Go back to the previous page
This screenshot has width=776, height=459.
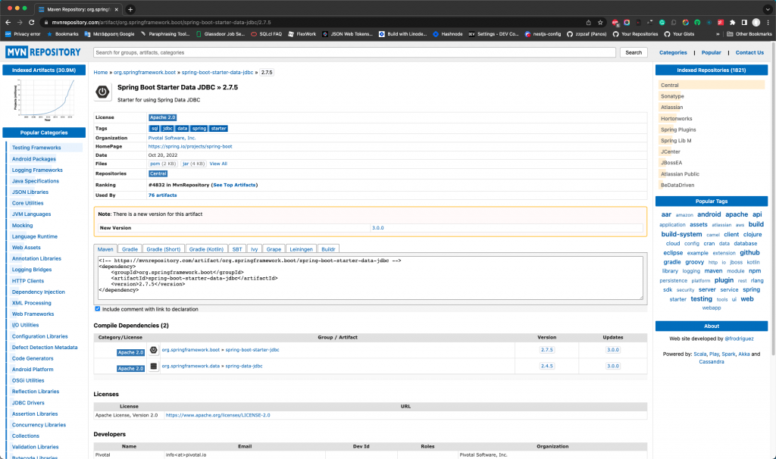(x=8, y=22)
